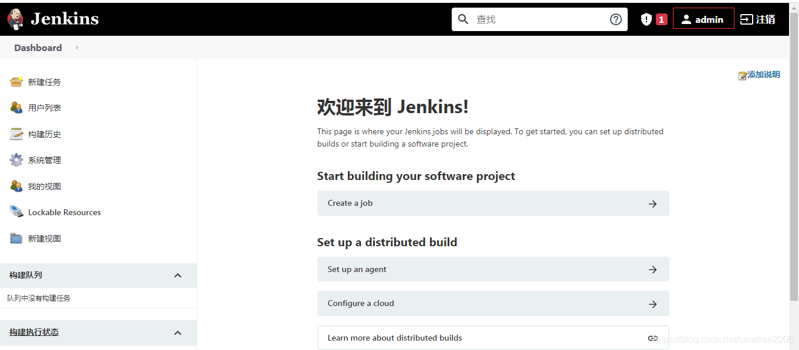Go to Dashboard breadcrumb

pyautogui.click(x=38, y=47)
